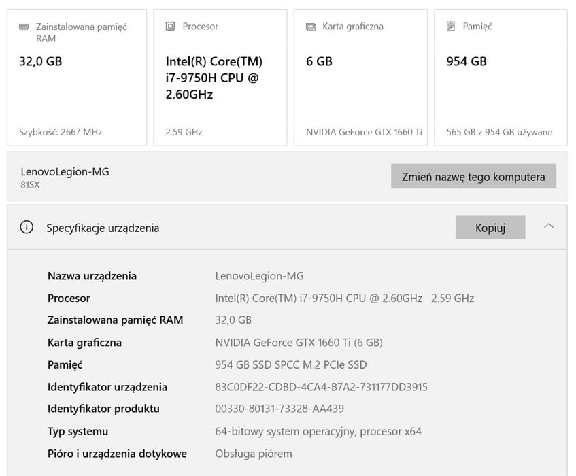
Task: Select the Karta graficzna label in specifications list
Action: click(x=84, y=343)
